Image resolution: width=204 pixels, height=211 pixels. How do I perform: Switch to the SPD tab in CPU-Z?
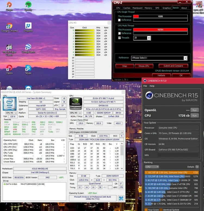(157, 8)
